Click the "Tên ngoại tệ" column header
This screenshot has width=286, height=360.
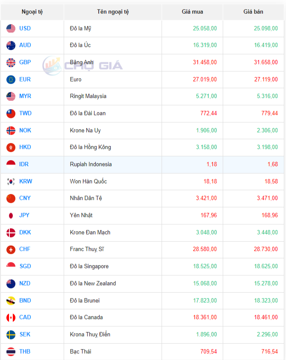tap(113, 12)
